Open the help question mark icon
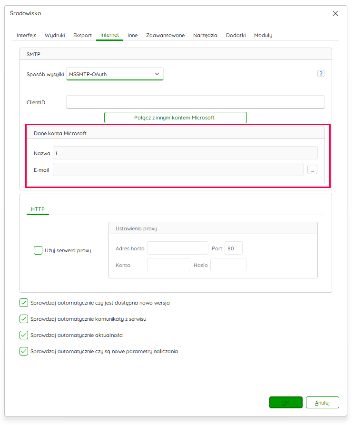Viewport: 354px width, 425px height. (321, 74)
